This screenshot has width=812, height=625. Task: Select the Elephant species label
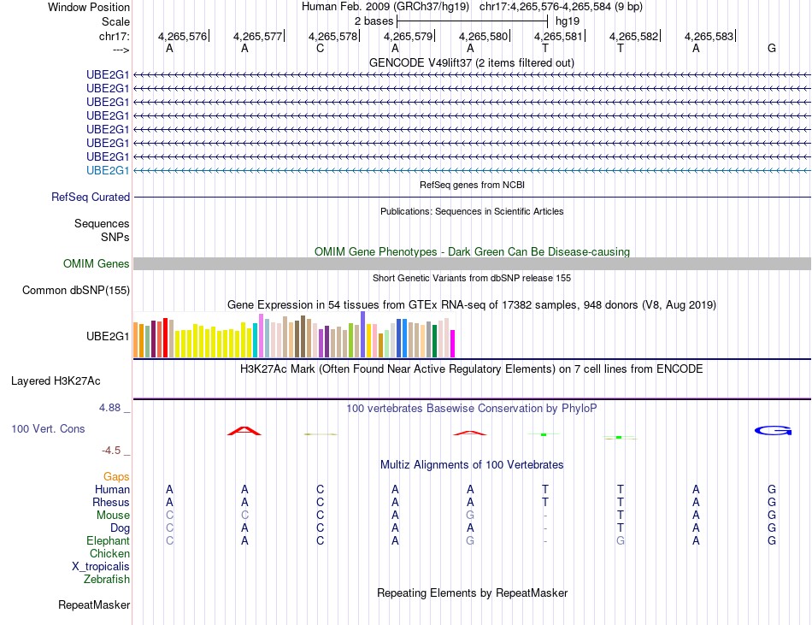tap(109, 540)
